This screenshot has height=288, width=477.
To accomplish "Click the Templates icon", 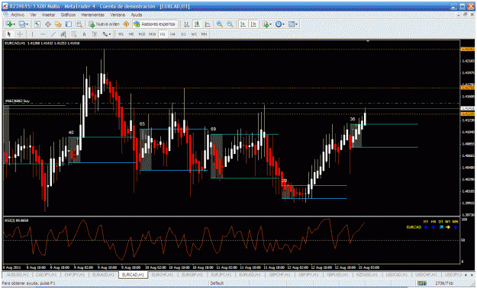I will [292, 24].
